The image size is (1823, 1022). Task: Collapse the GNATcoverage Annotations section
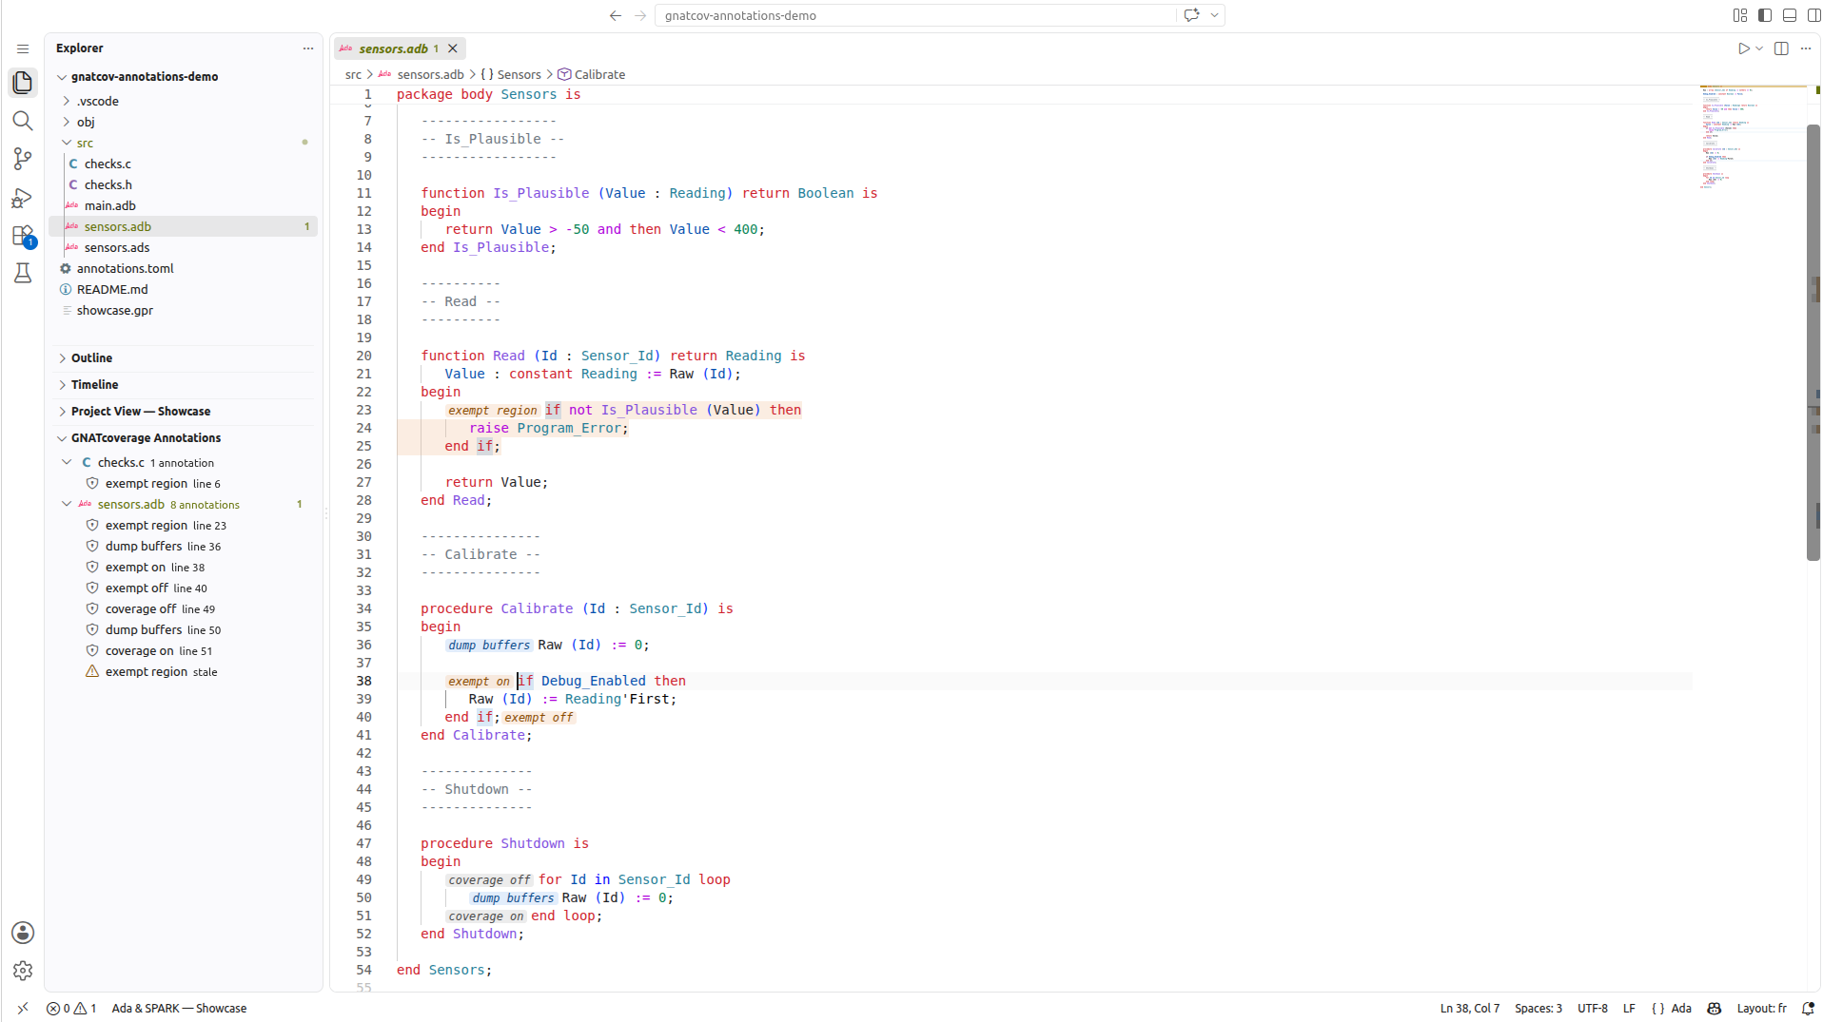[x=183, y=438]
